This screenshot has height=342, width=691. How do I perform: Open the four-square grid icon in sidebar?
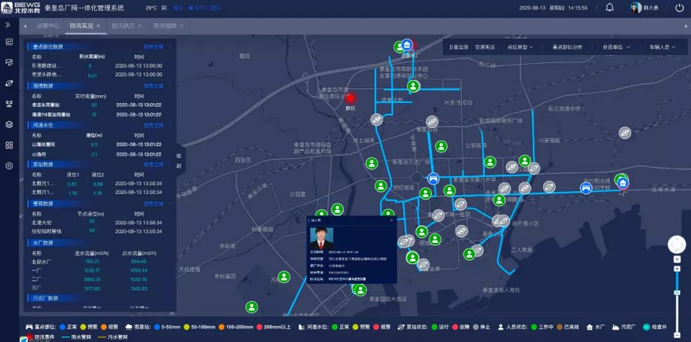coord(9,145)
